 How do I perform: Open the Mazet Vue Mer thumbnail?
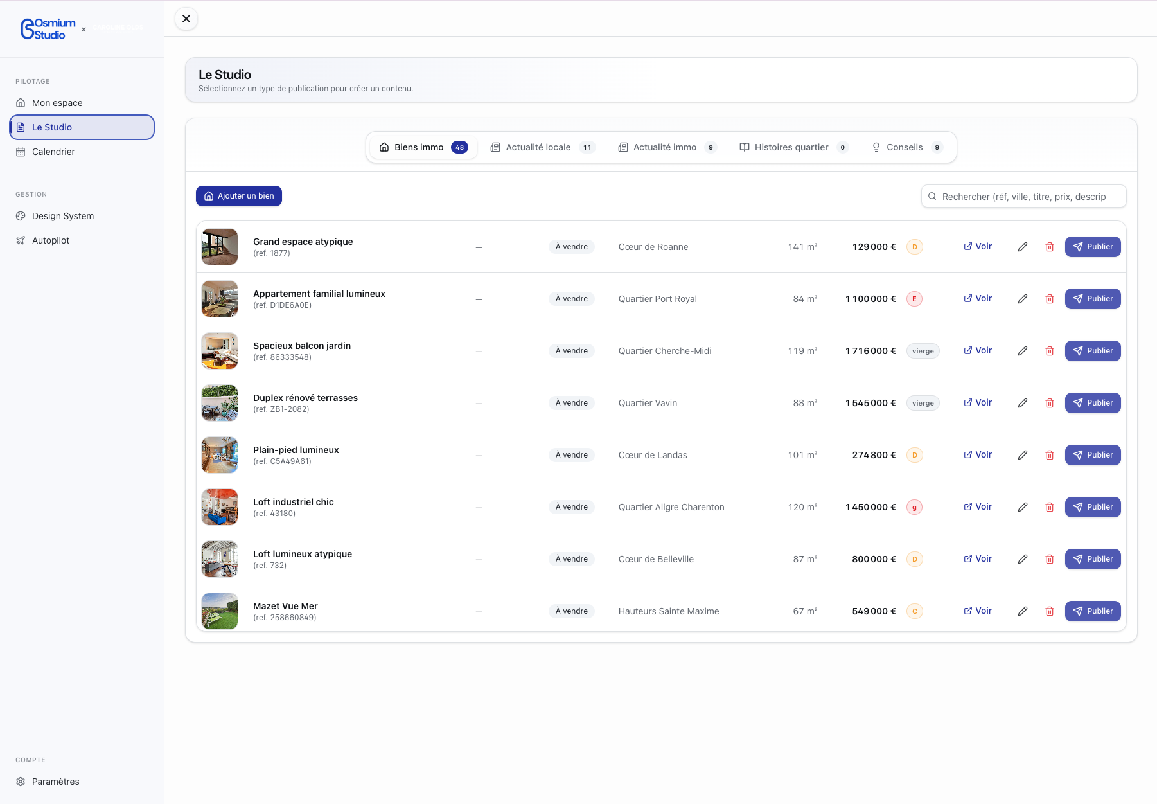coord(220,611)
